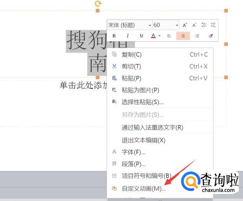The image size is (243, 201).
Task: Click the decrease font size icon
Action: (x=194, y=25)
